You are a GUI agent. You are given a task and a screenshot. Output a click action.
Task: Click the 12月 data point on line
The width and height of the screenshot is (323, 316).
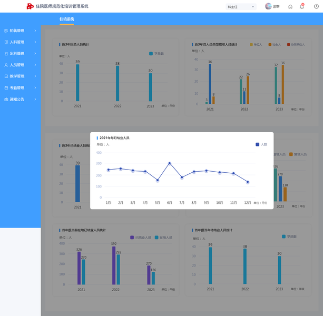(248, 182)
